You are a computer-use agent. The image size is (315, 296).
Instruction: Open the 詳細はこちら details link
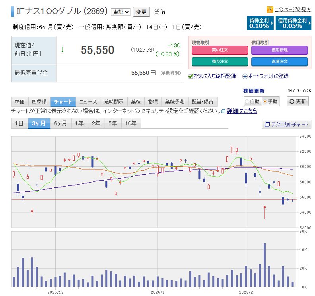point(242,111)
